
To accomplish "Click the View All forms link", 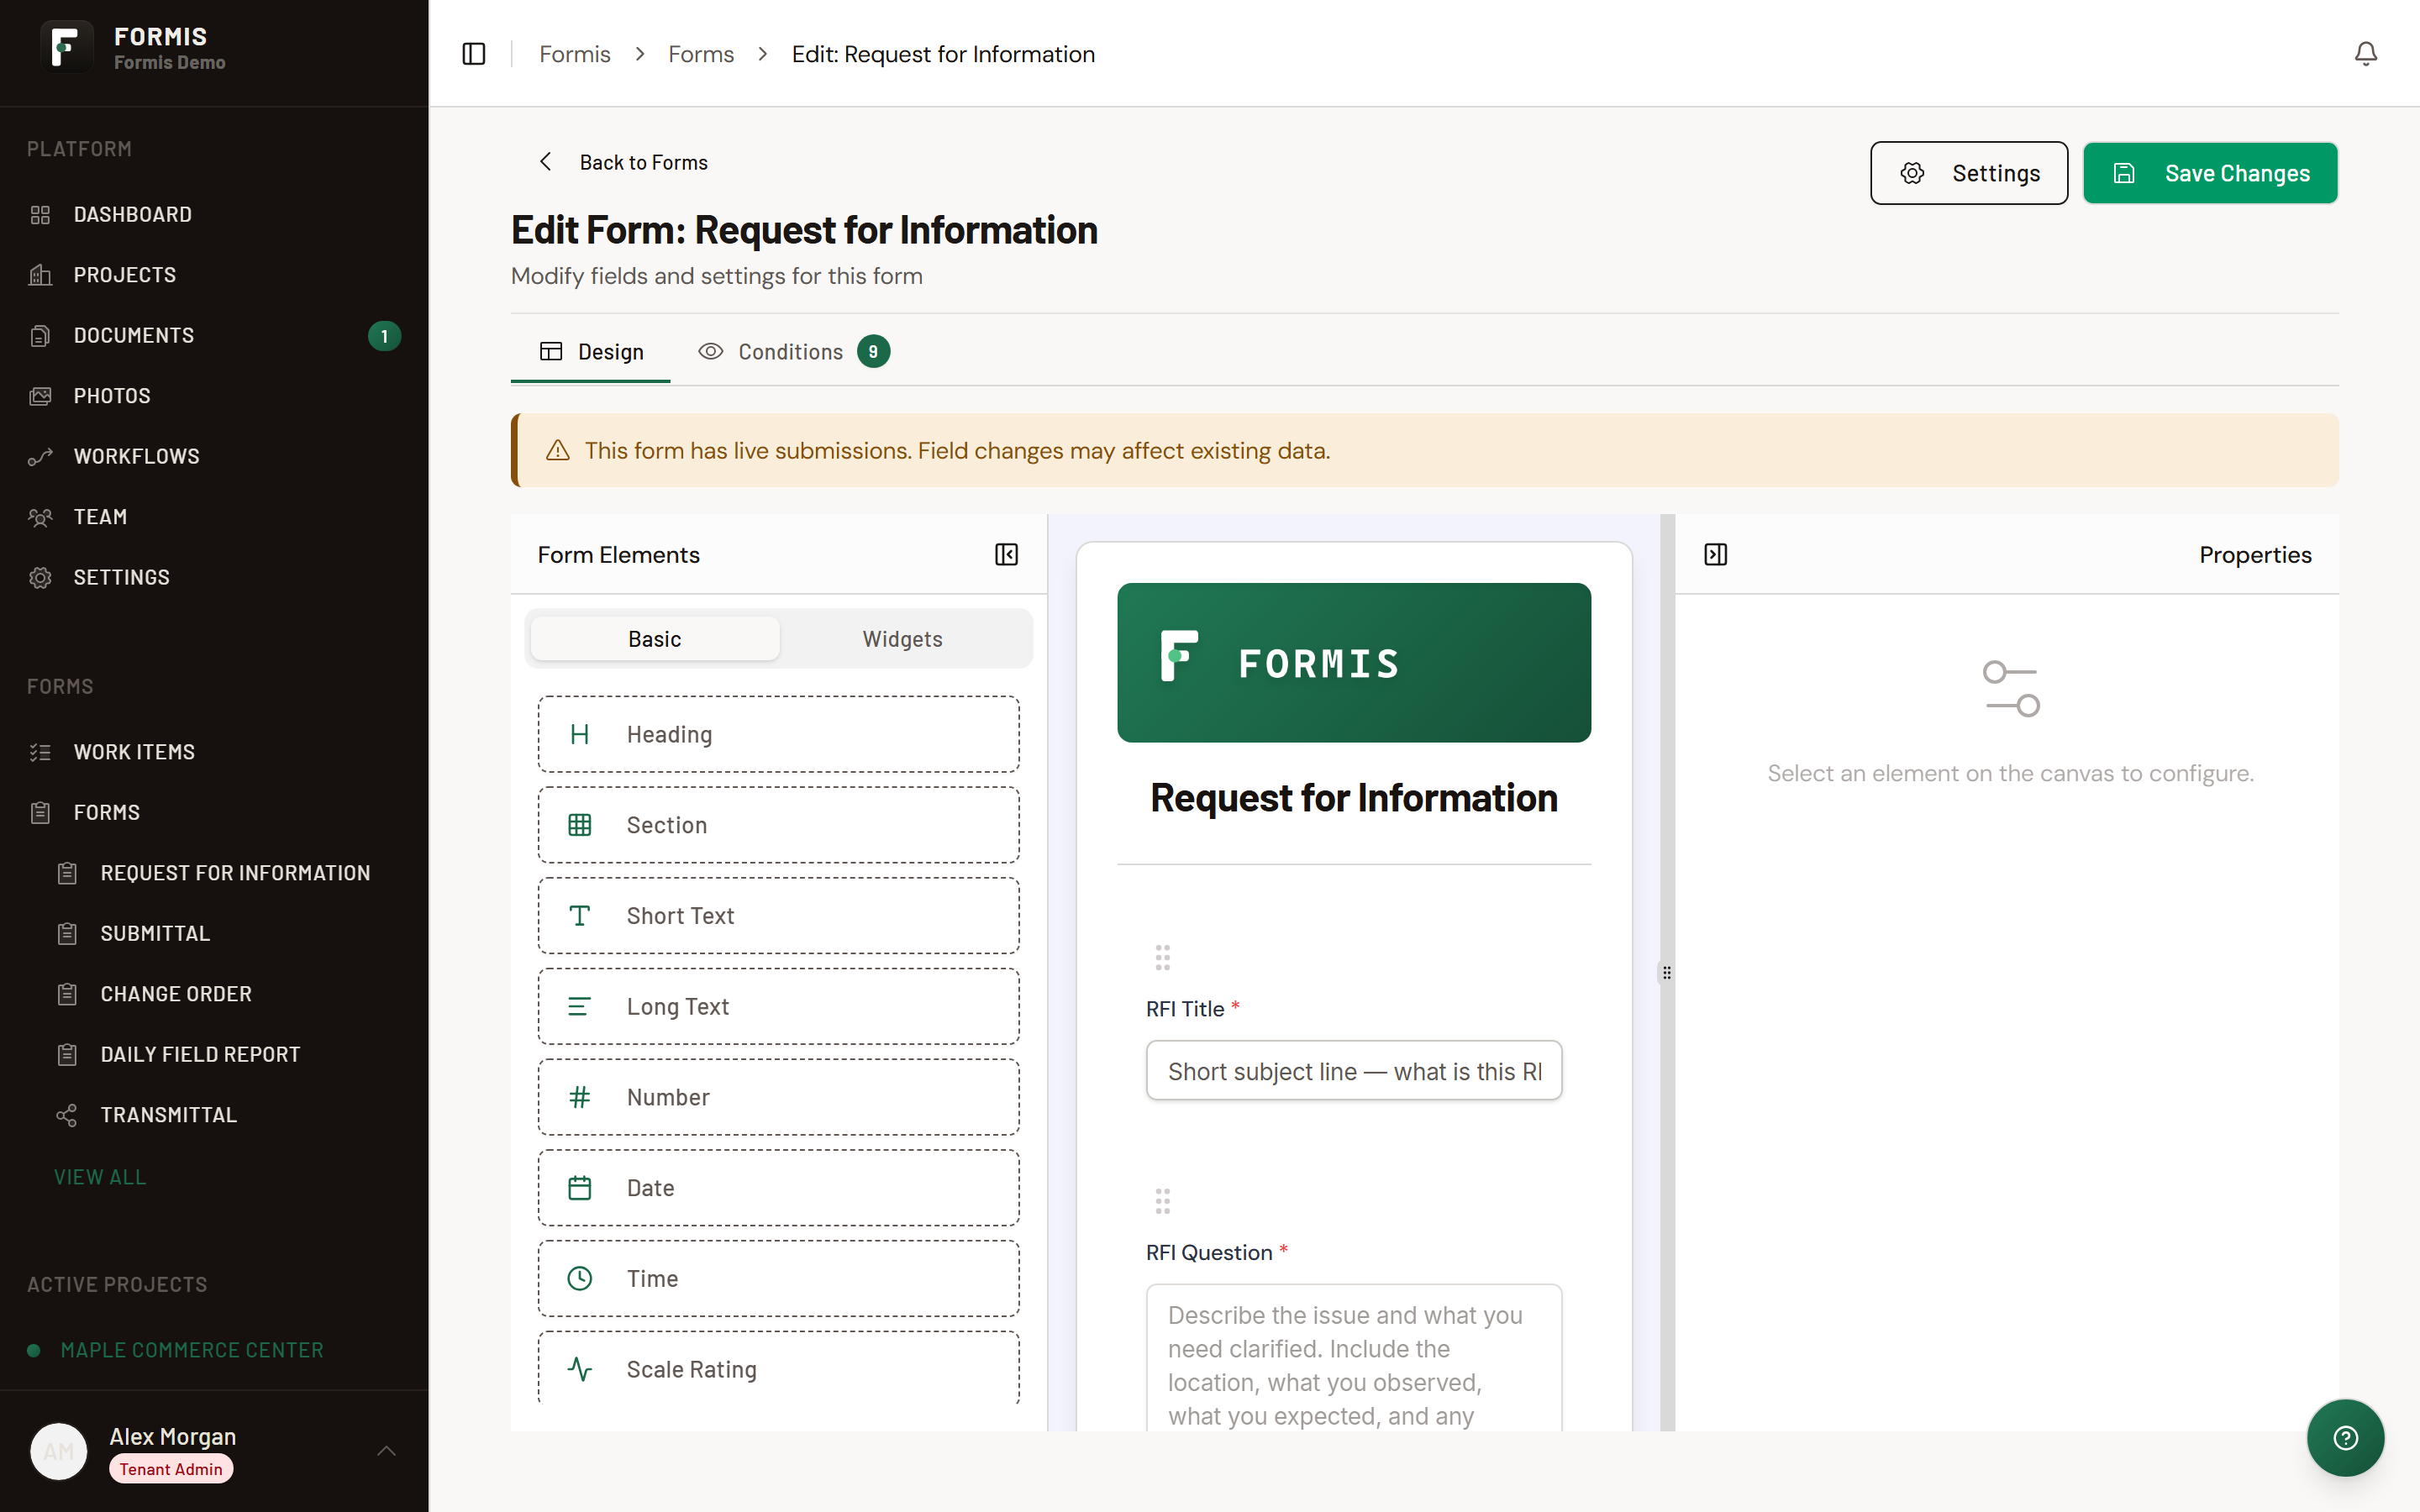I will pos(100,1177).
